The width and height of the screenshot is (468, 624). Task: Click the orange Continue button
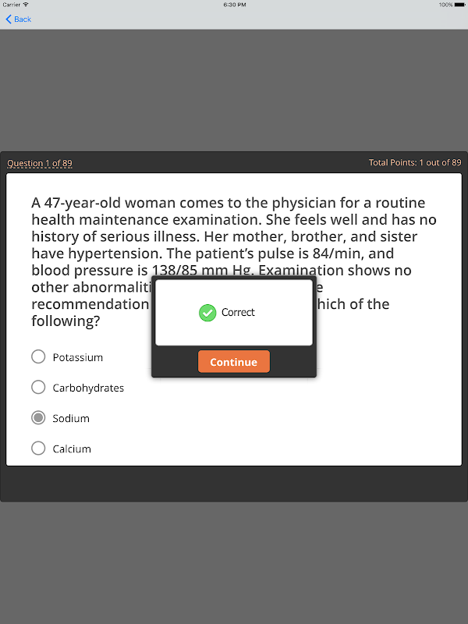233,362
